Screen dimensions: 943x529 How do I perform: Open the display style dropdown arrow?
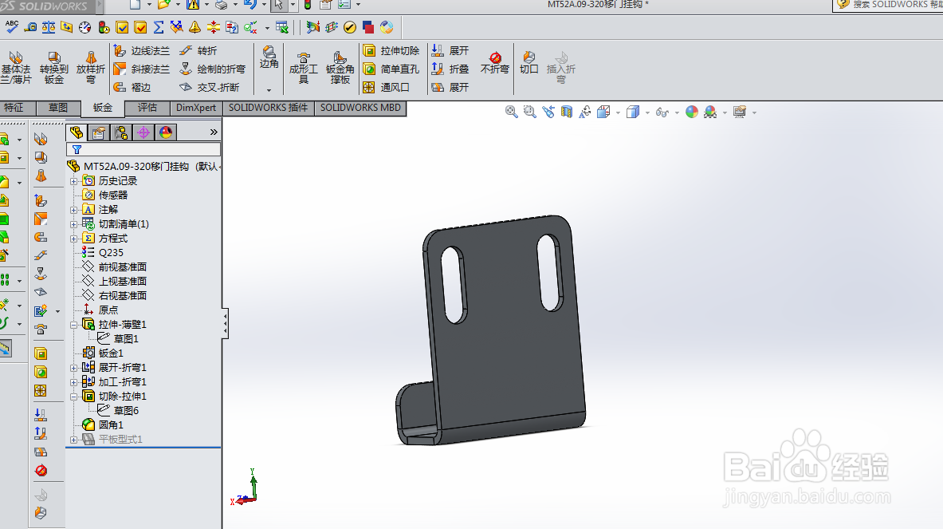click(647, 113)
